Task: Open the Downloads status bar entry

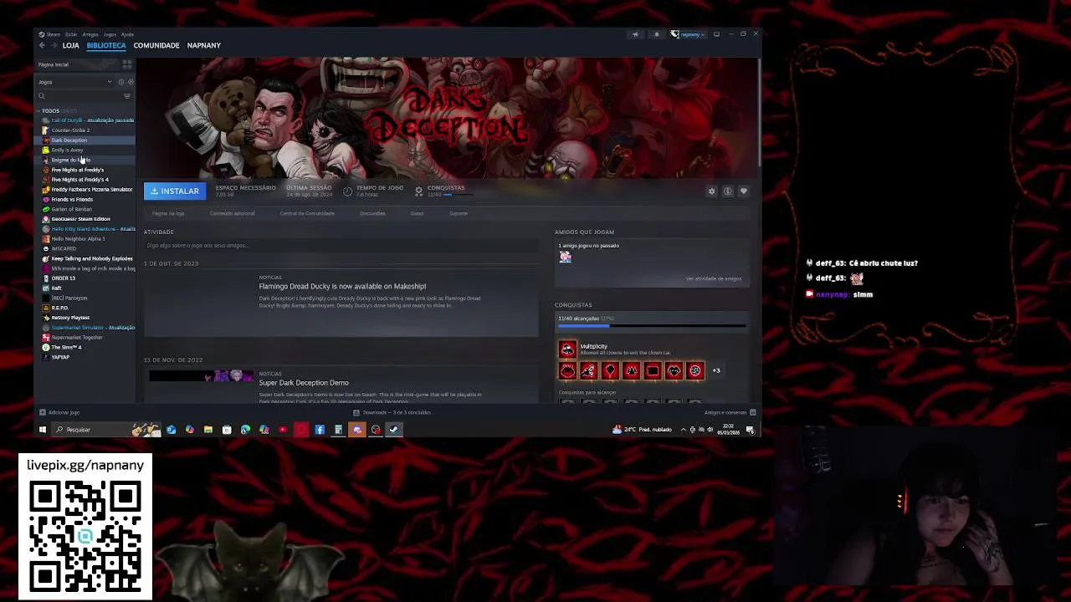Action: pyautogui.click(x=392, y=412)
